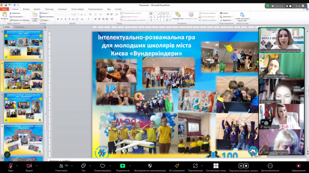
Task: Open the Участники participants panel
Action: click(61, 166)
